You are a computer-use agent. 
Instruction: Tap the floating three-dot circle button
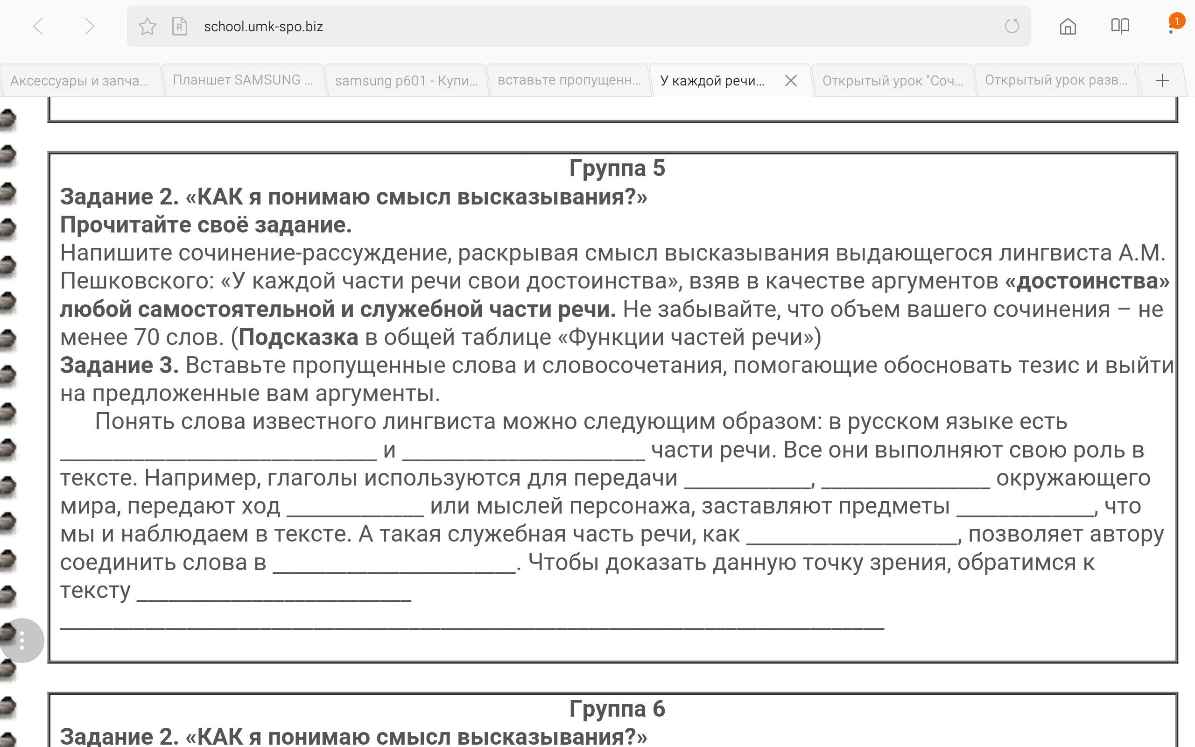[x=22, y=640]
